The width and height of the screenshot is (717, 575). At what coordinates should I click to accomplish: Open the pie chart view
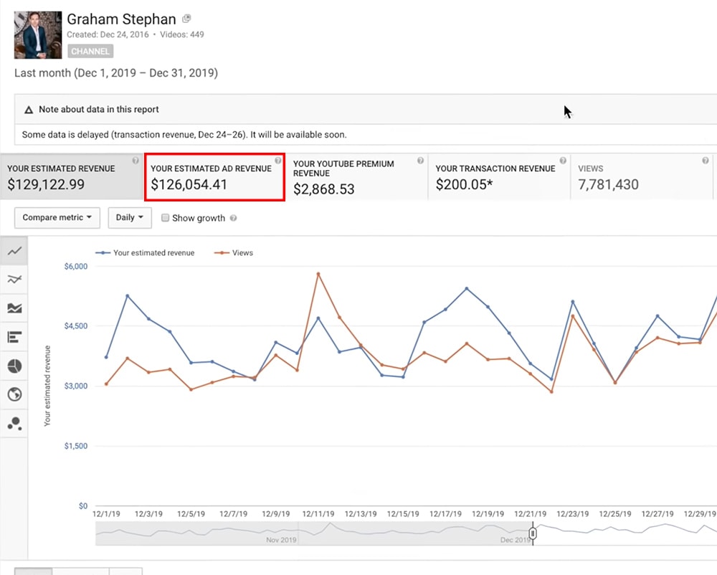pyautogui.click(x=14, y=366)
